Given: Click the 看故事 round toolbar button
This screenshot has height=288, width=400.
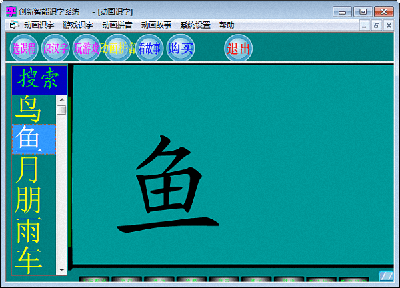Looking at the screenshot, I should click(149, 48).
